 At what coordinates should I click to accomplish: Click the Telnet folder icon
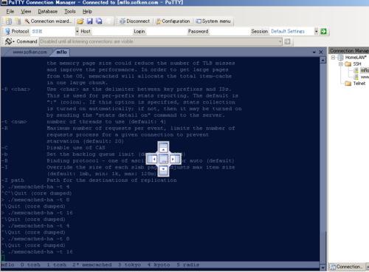348,84
